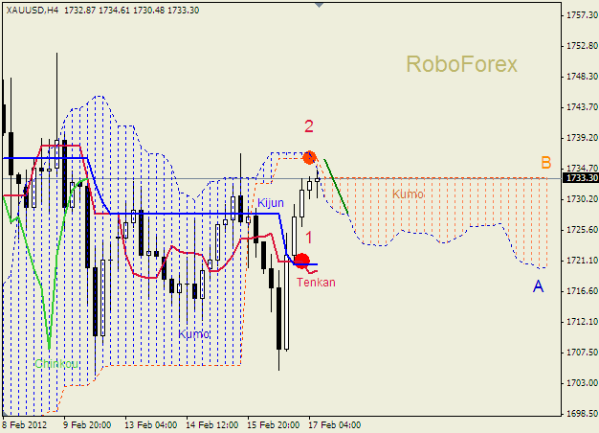Viewport: 599px width, 433px height.
Task: Click the 1725.60 price axis label
Action: click(x=582, y=230)
